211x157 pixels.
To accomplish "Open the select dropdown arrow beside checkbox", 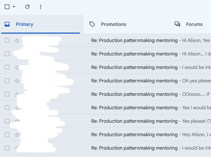I will pos(14,7).
